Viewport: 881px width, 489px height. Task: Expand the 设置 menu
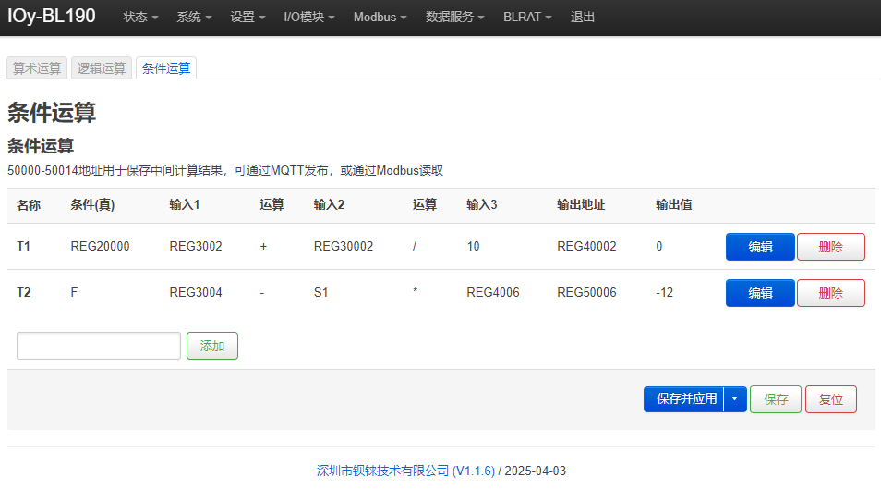[x=247, y=17]
